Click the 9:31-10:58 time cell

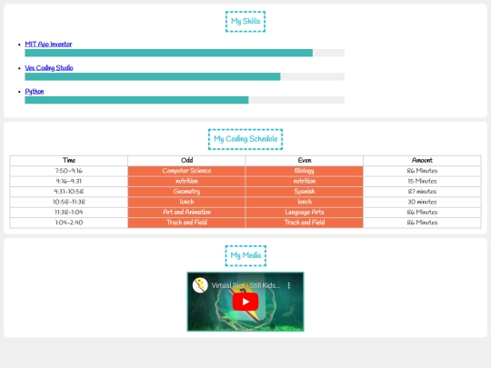tap(69, 192)
